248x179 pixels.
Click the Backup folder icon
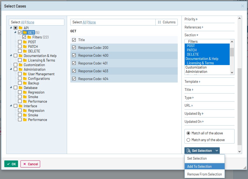click(25, 83)
